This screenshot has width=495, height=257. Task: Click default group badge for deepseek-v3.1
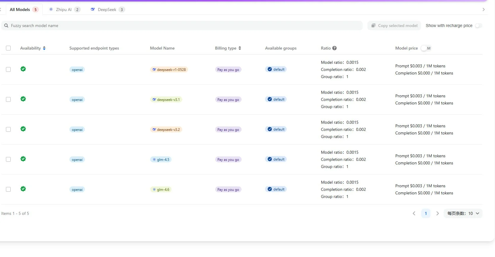276,99
